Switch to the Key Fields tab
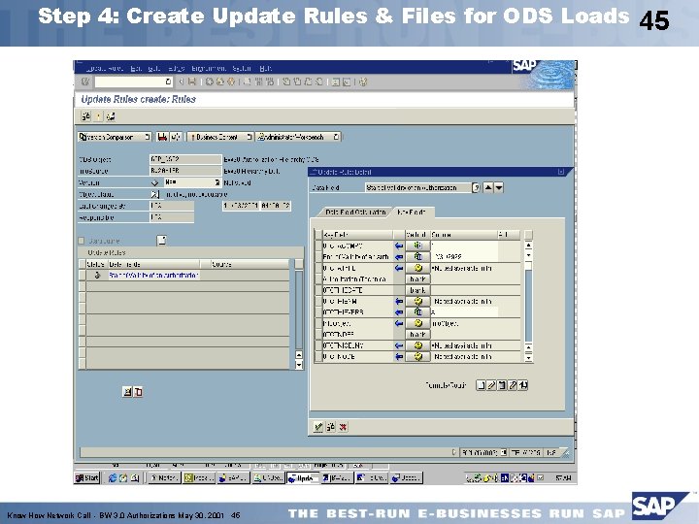The image size is (699, 524). (x=411, y=213)
